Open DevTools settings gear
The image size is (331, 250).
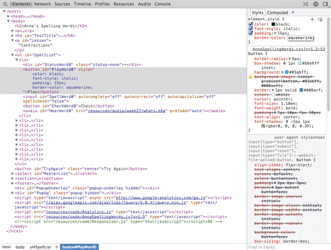pos(315,4)
